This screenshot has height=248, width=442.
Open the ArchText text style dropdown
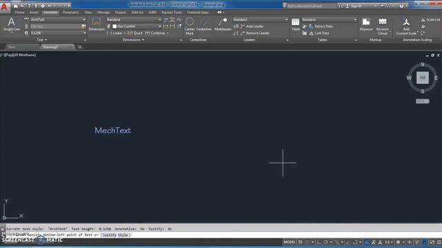coord(84,20)
